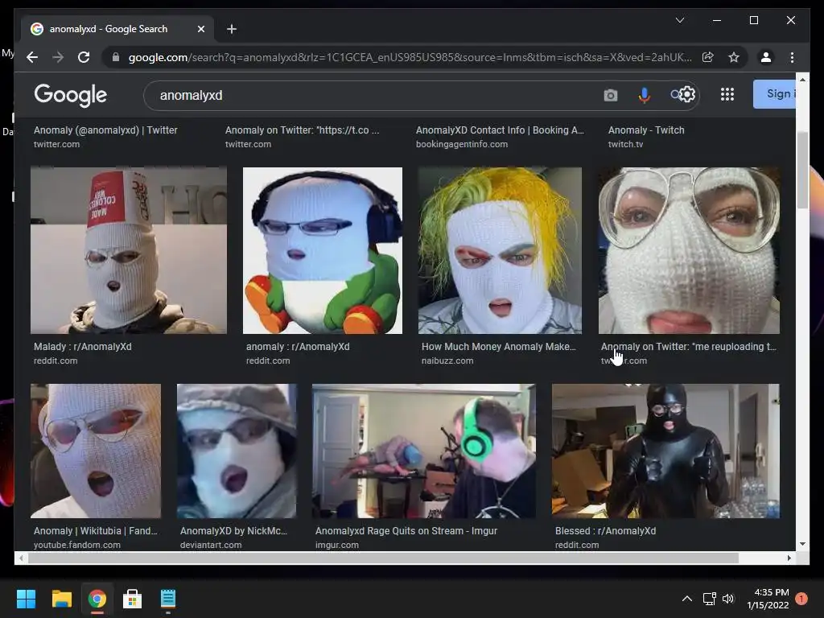Click Chrome icon in taskbar

point(97,599)
